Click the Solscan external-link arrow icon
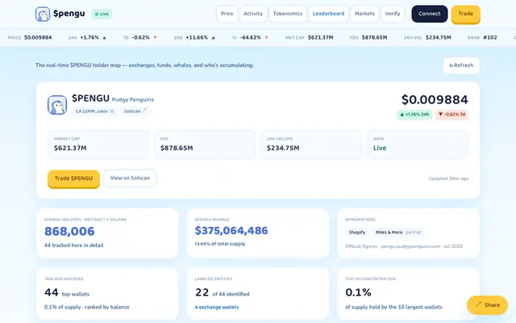The image size is (516, 323). (144, 111)
